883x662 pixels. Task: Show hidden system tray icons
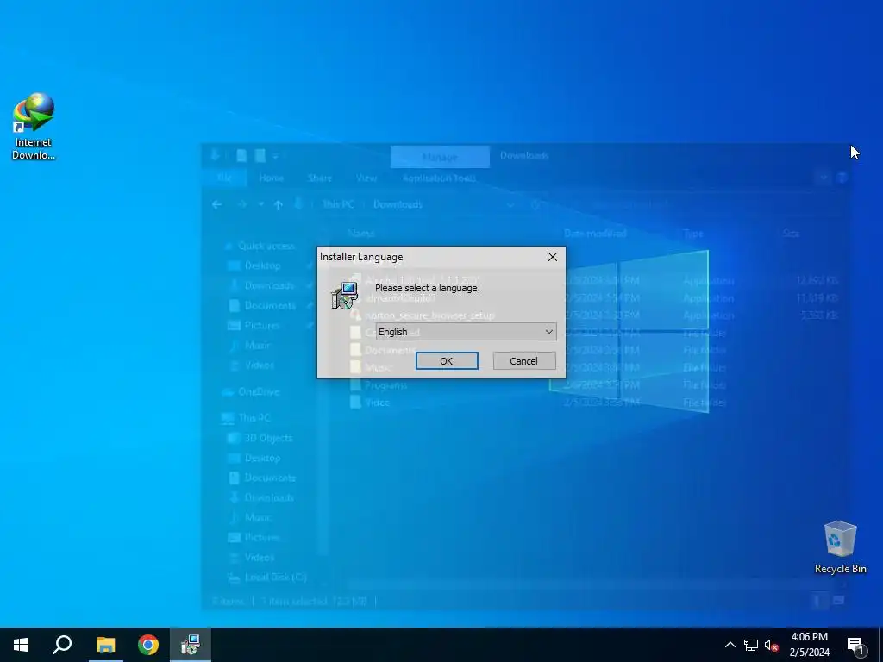tap(730, 645)
